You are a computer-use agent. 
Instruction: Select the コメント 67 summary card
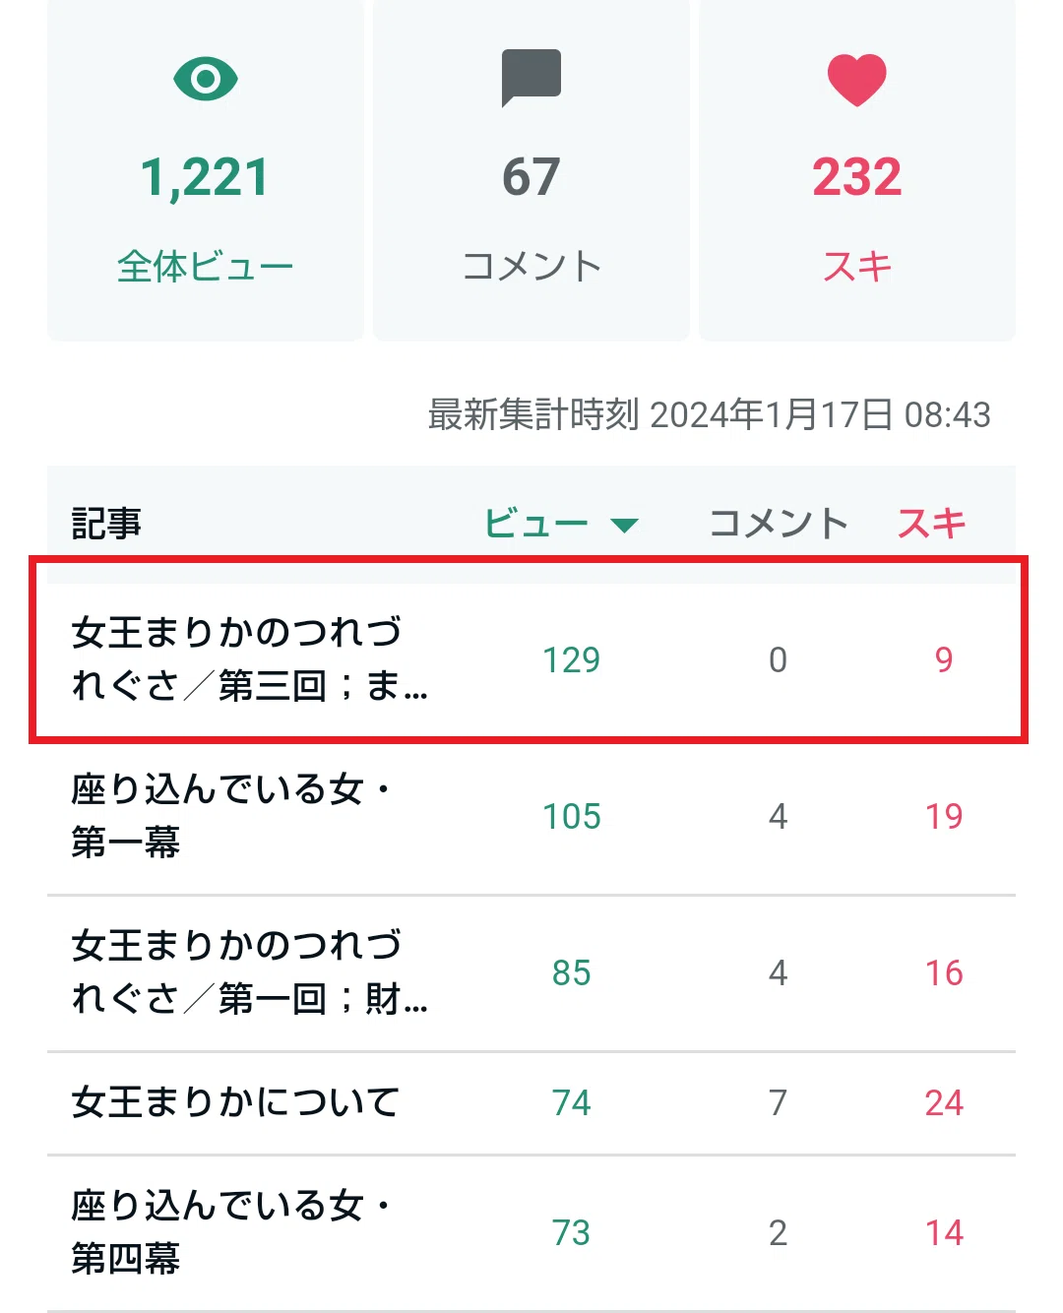531,169
